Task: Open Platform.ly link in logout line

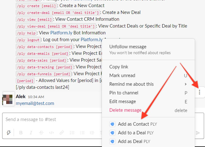Action: (x=92, y=40)
